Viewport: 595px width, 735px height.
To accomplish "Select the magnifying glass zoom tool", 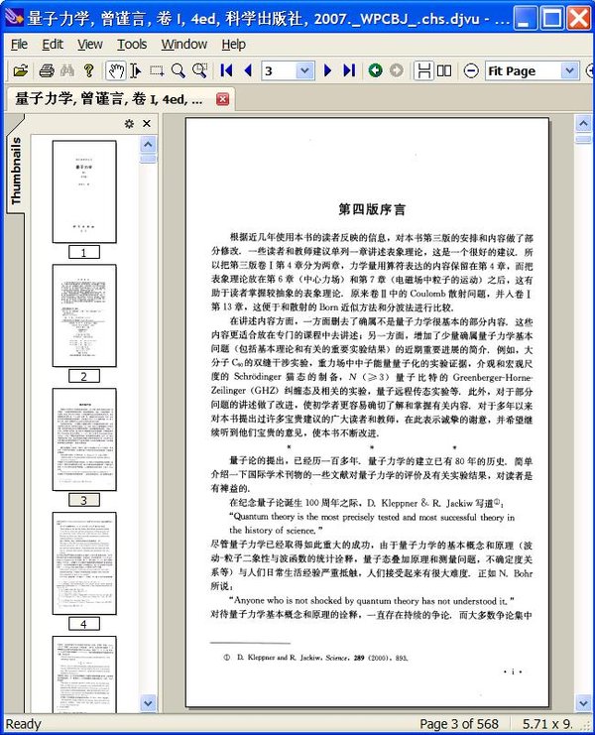I will pos(178,70).
